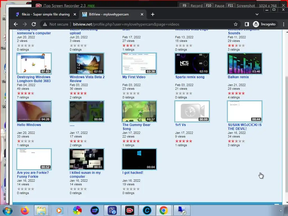Go back to the previous page
Screen dimensions: 288x216
coord(16,24)
